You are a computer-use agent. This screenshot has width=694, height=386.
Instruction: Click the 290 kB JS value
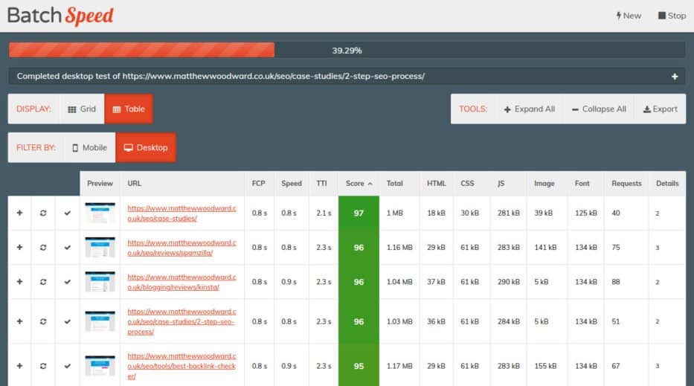tap(509, 282)
